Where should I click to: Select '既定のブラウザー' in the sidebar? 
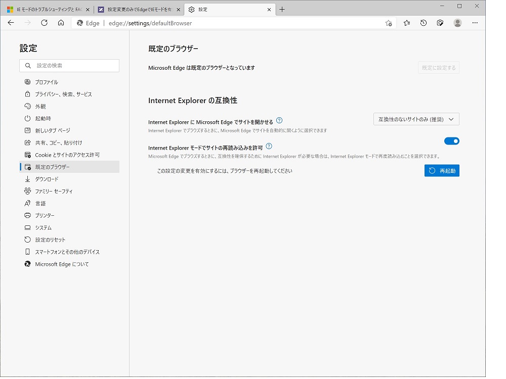(69, 167)
